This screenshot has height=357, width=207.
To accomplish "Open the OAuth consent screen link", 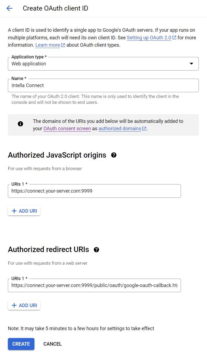I will point(67,129).
